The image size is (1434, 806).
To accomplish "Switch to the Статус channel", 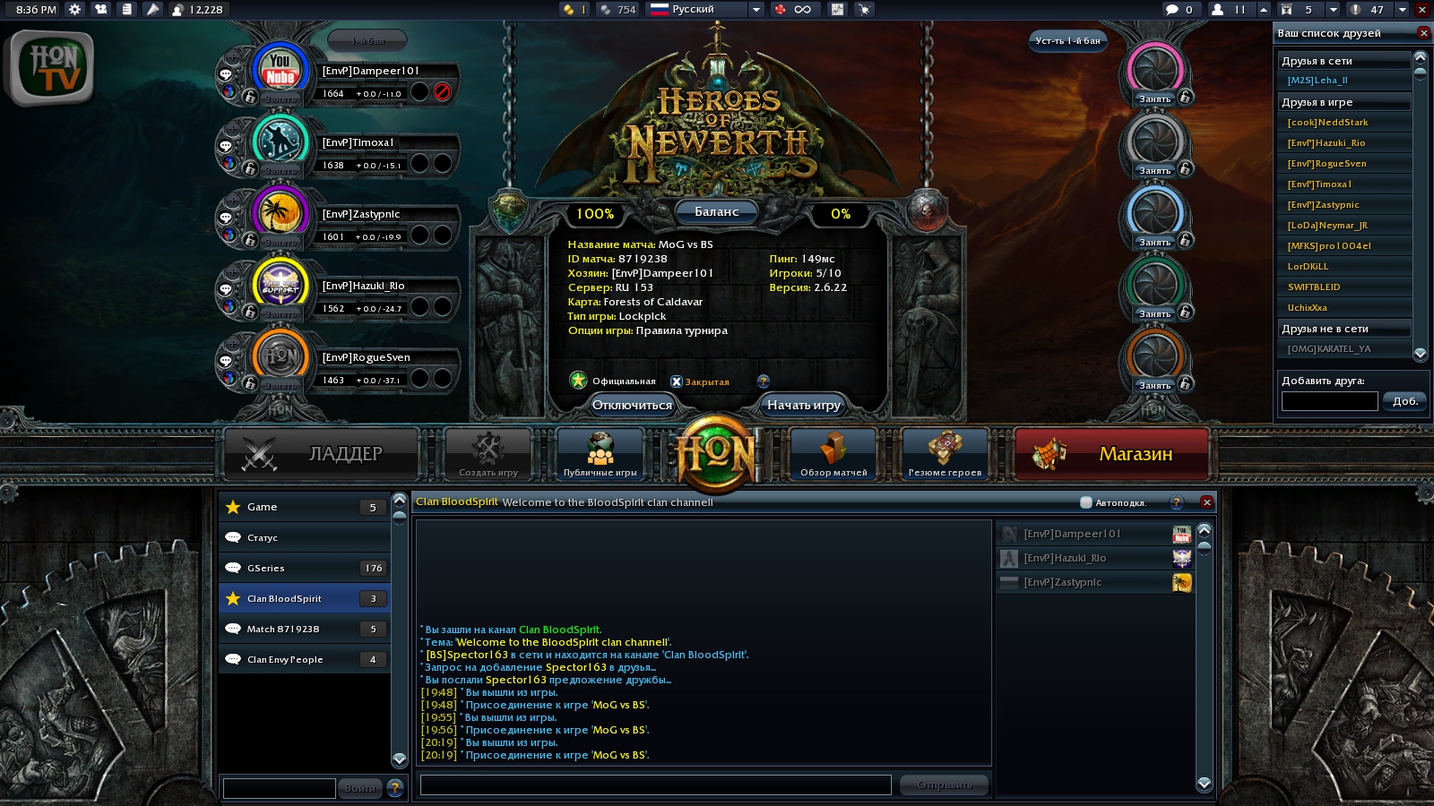I will click(305, 537).
